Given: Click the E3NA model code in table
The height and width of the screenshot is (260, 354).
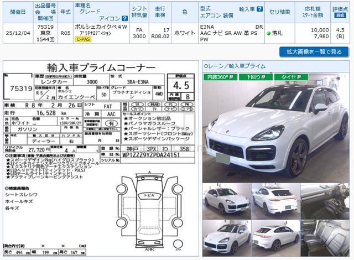Looking at the screenshot, I should click(x=207, y=27).
